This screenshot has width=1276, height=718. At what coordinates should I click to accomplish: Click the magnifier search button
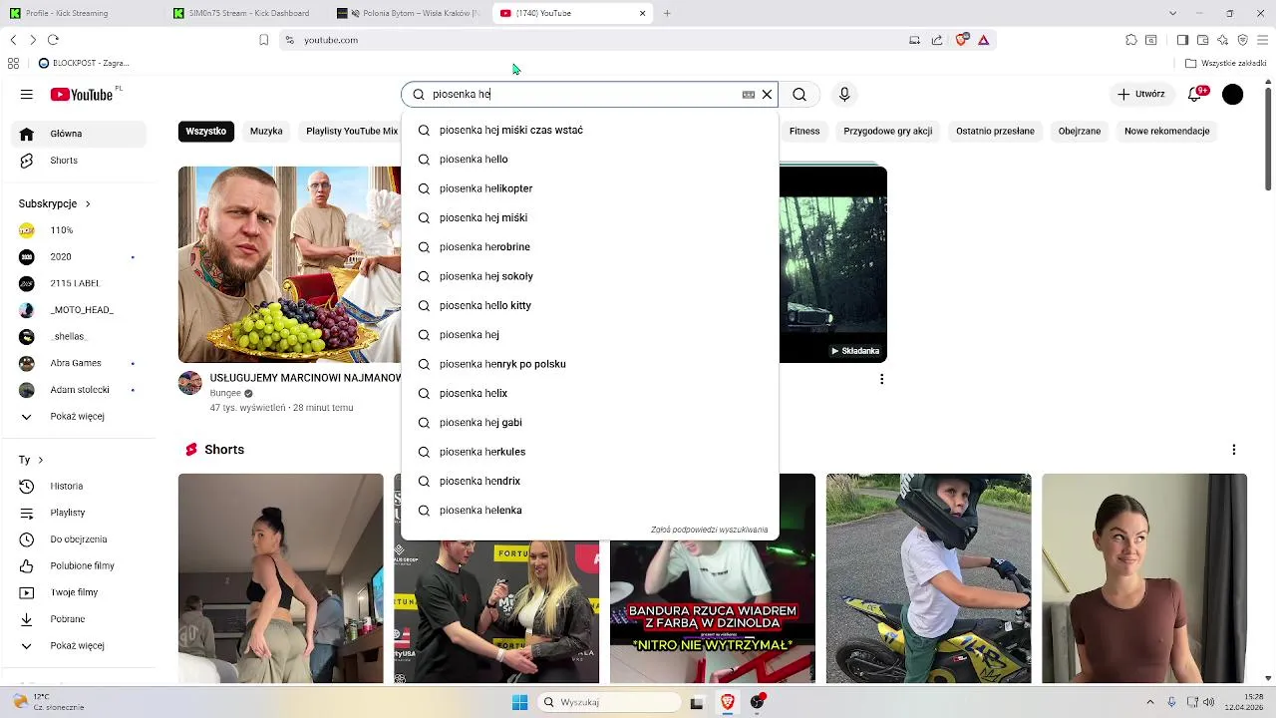[x=799, y=95]
